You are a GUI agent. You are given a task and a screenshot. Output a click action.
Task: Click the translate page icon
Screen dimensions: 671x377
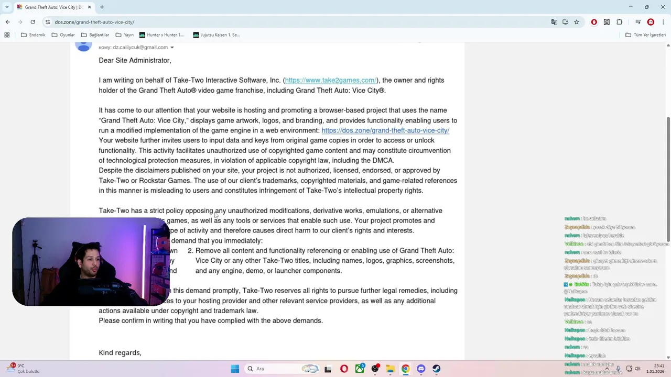[x=554, y=22]
